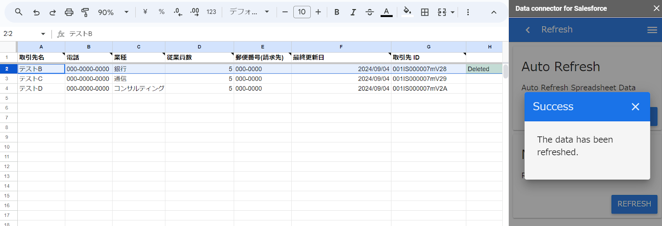Open the fill color picker
This screenshot has width=662, height=226.
coord(408,12)
